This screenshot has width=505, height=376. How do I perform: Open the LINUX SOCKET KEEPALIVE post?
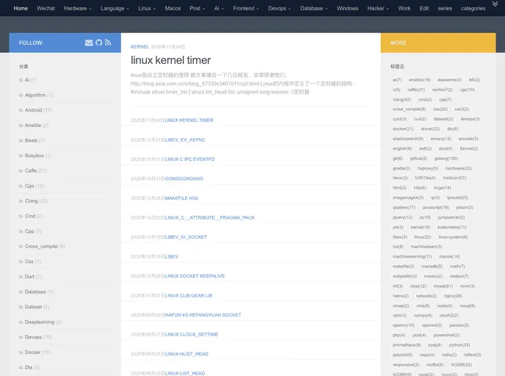pyautogui.click(x=195, y=276)
